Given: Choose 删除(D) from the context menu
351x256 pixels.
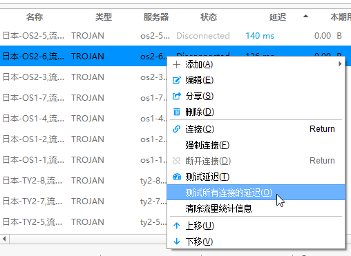Looking at the screenshot, I should 256,112.
